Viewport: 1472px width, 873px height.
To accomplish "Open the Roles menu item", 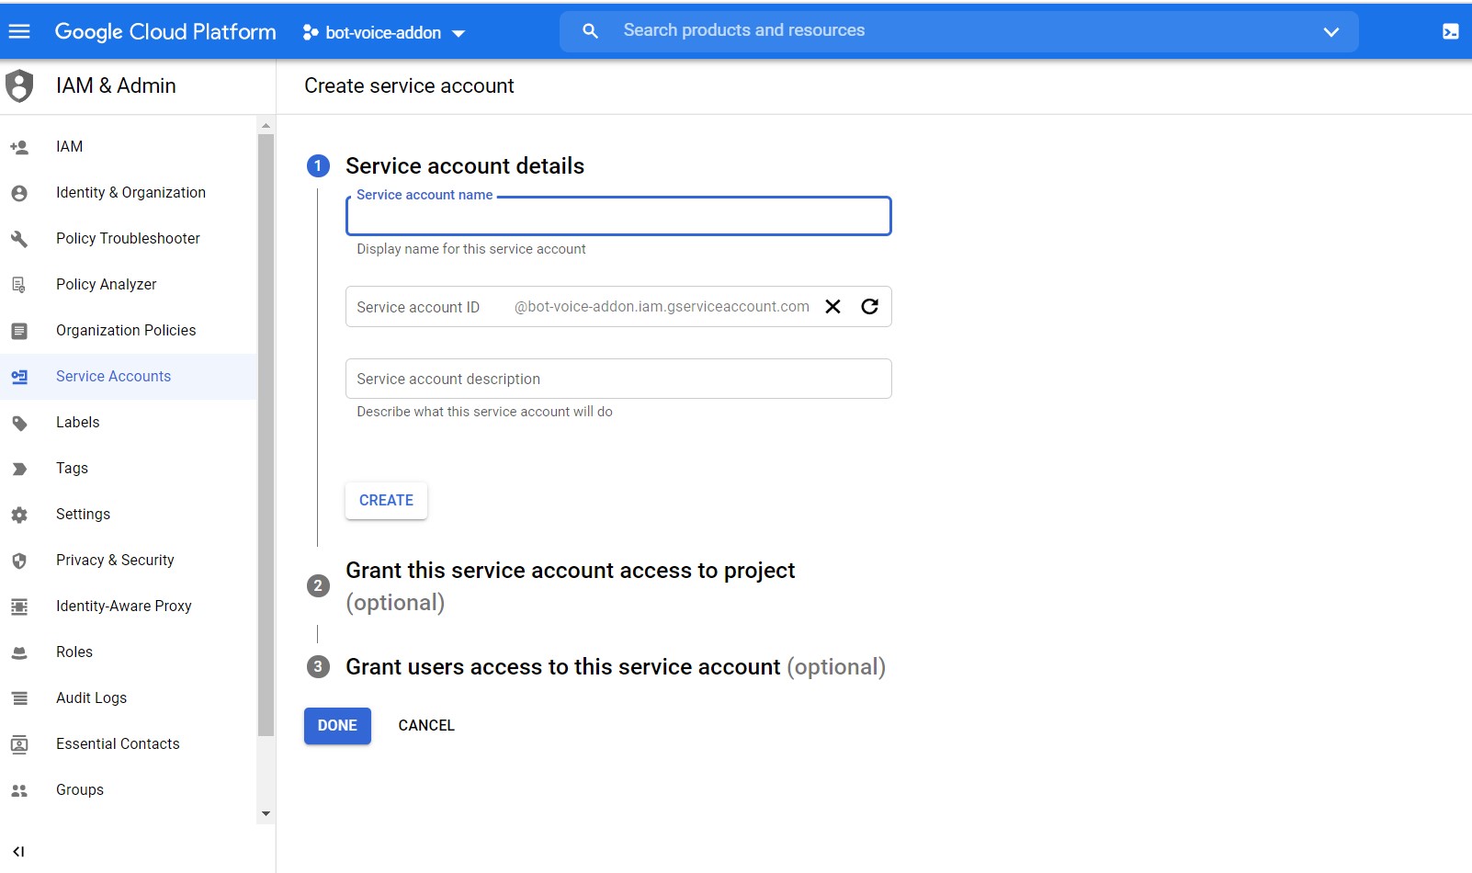I will [x=74, y=652].
